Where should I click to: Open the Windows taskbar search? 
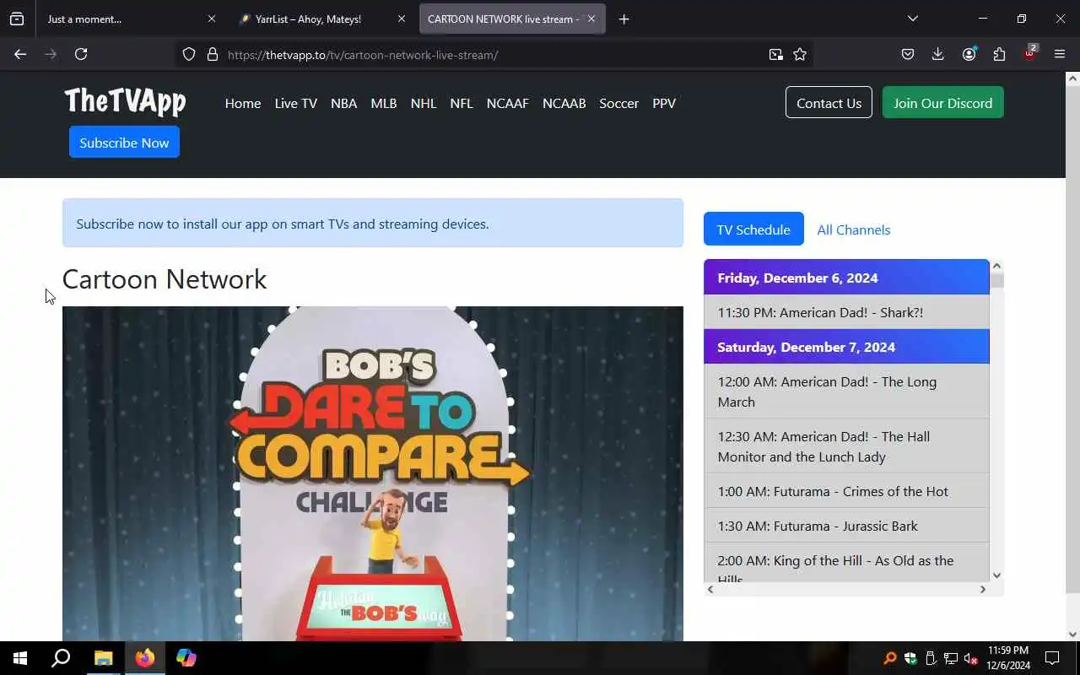pyautogui.click(x=61, y=658)
